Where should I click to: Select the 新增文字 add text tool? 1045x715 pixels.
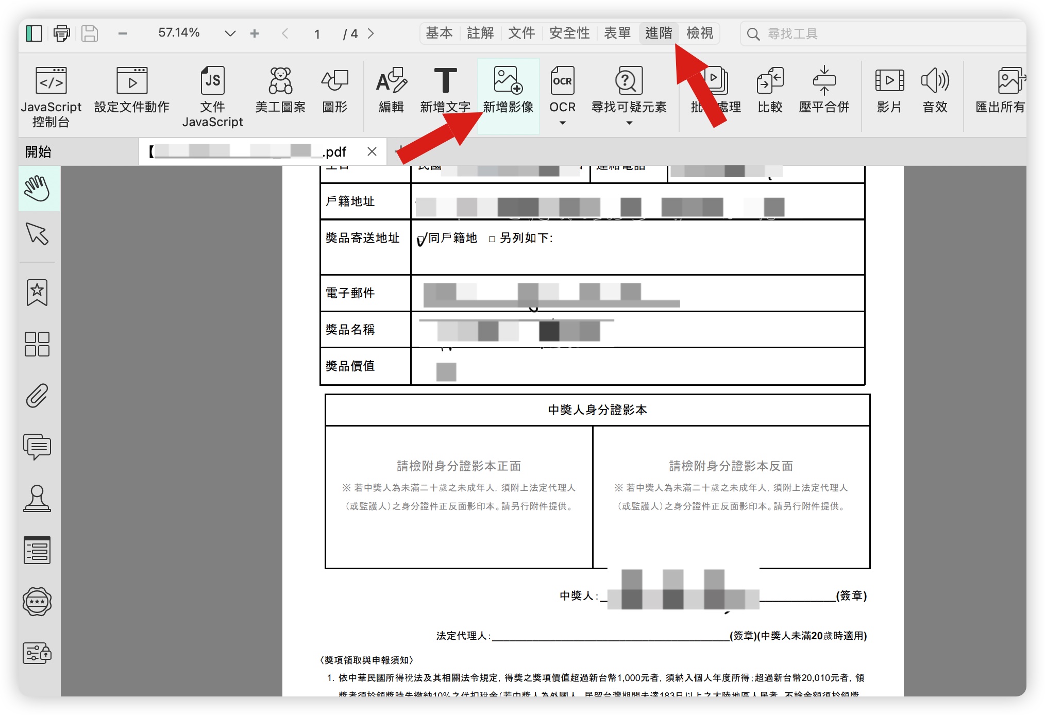click(445, 90)
